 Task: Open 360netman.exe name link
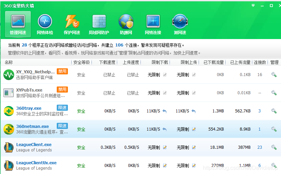(x=32, y=127)
